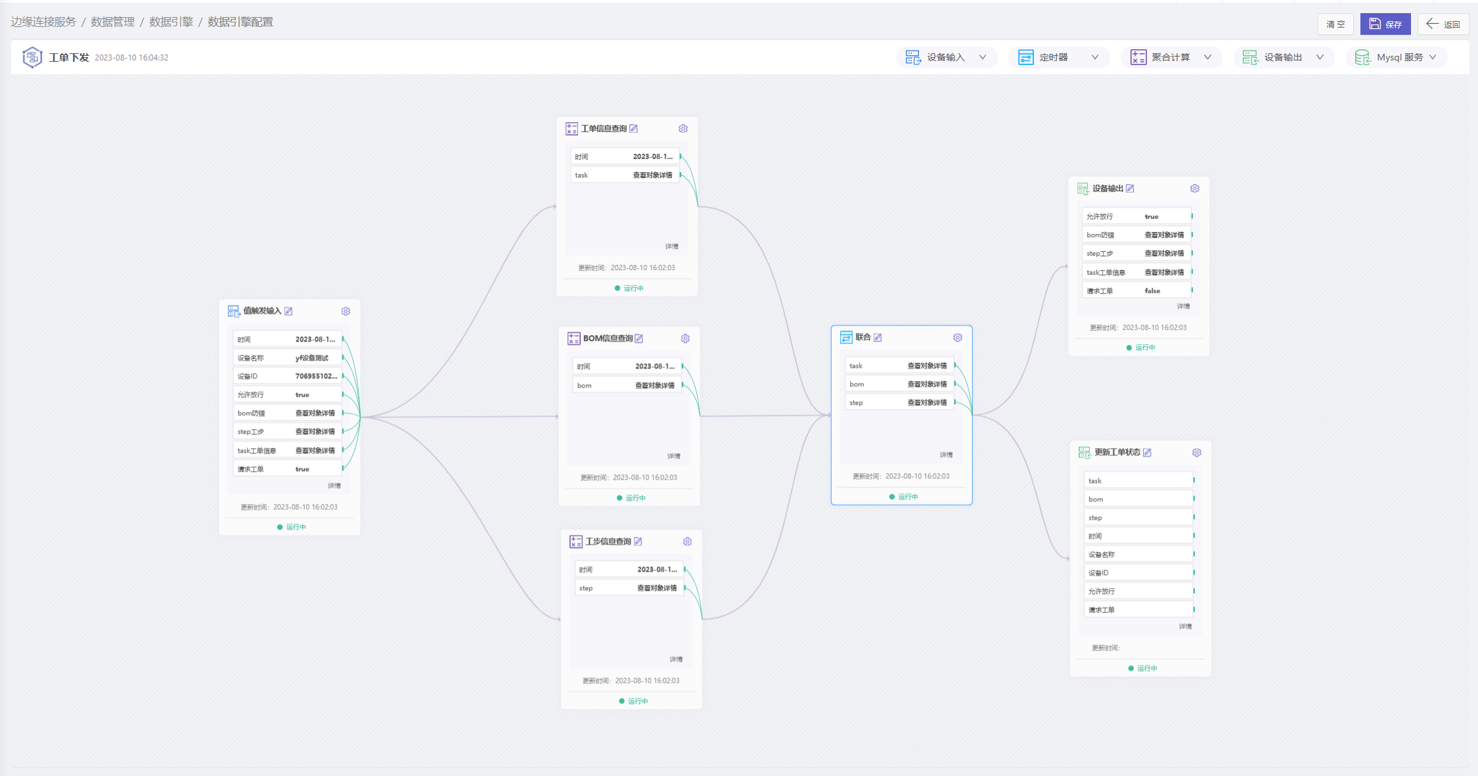Go to 数据引擎 breadcrumb
The height and width of the screenshot is (776, 1478).
click(171, 22)
